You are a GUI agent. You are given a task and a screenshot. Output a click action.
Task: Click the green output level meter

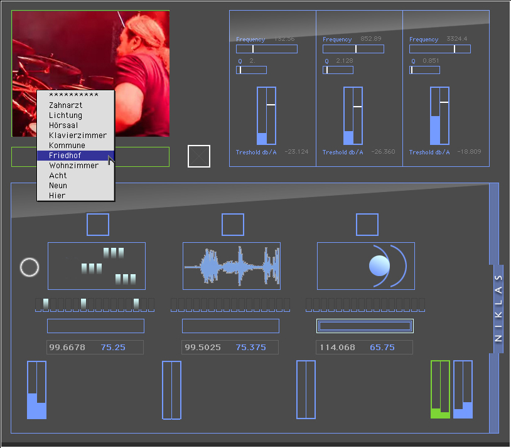(x=440, y=390)
